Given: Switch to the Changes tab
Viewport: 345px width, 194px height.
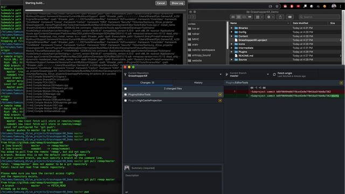Looking at the screenshot, I should pyautogui.click(x=147, y=82).
